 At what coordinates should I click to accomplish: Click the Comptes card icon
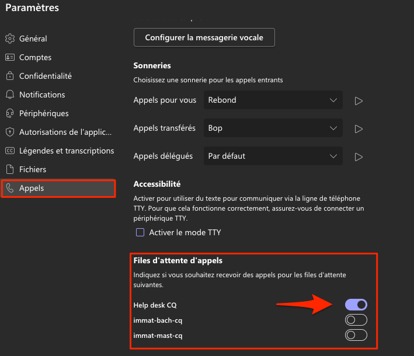pyautogui.click(x=9, y=57)
